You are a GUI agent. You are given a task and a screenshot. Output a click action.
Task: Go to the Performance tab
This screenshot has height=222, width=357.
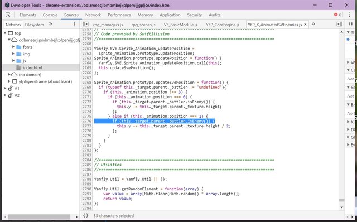(x=119, y=15)
